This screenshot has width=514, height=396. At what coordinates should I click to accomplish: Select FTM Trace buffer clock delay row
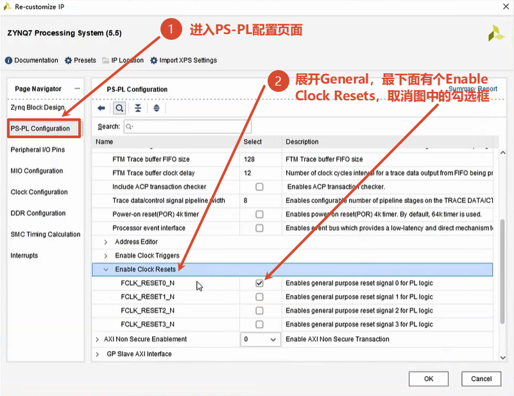pyautogui.click(x=153, y=173)
